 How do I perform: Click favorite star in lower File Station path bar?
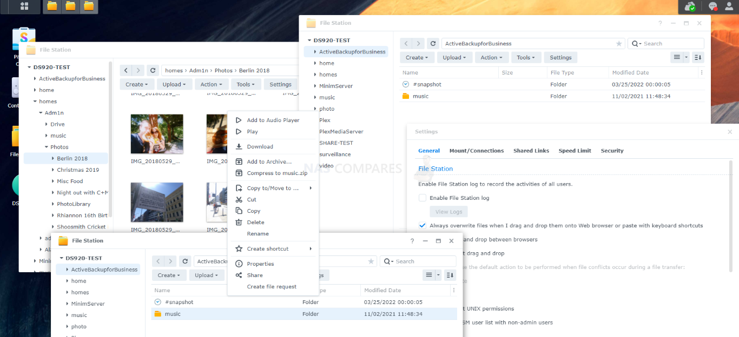click(x=371, y=261)
